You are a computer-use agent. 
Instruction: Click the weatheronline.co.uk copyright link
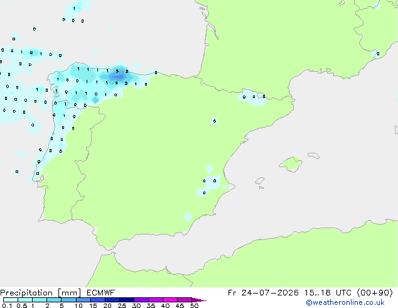click(x=345, y=302)
